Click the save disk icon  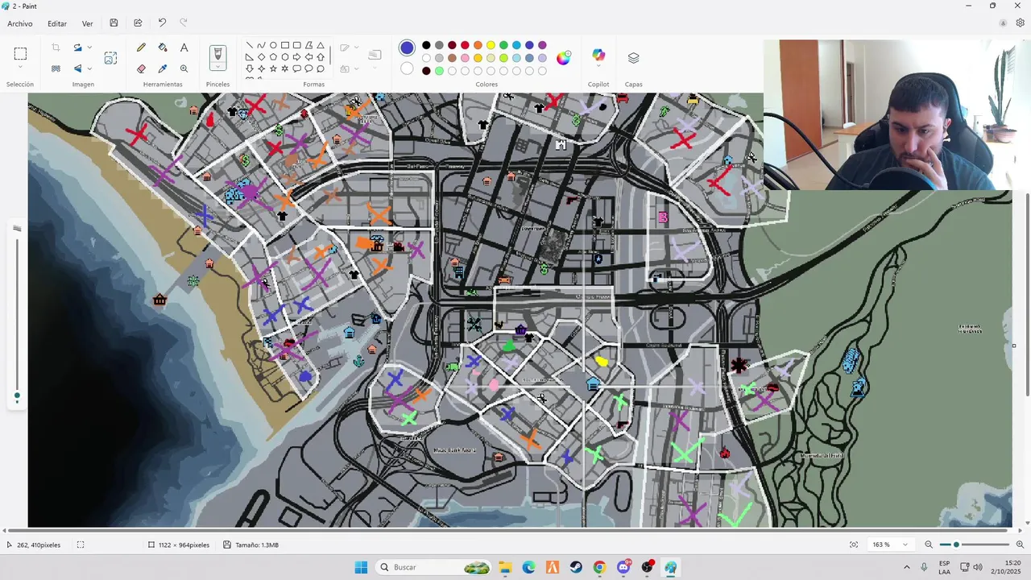click(114, 23)
